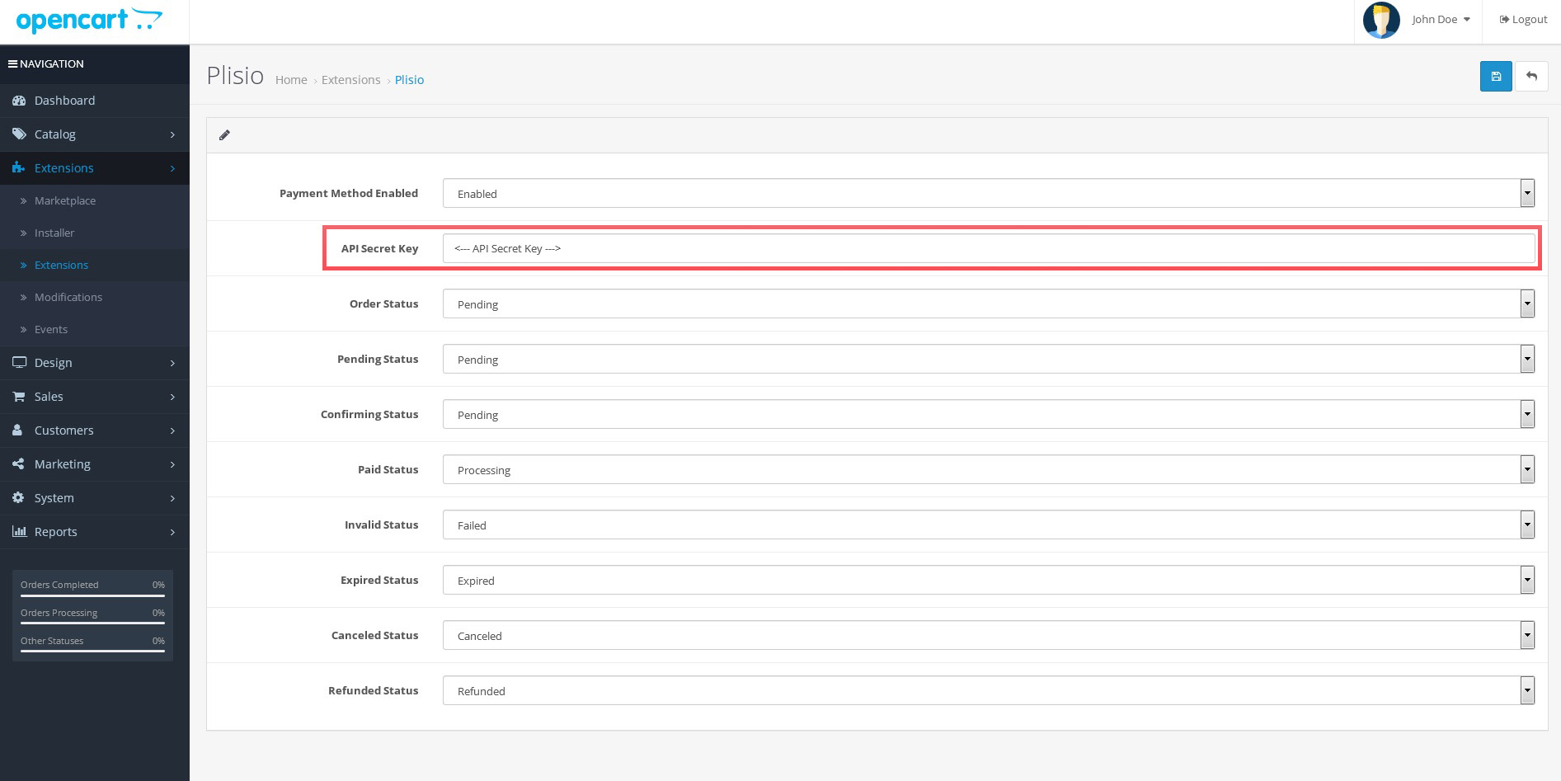Viewport: 1561px width, 781px height.
Task: Click the hamburger icon beside NAVIGATION
Action: [x=12, y=64]
